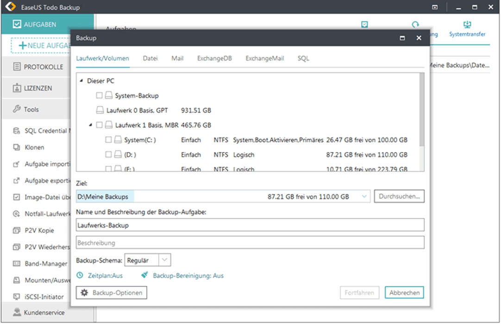Maximize the Backup dialog
The height and width of the screenshot is (324, 501).
(x=402, y=38)
